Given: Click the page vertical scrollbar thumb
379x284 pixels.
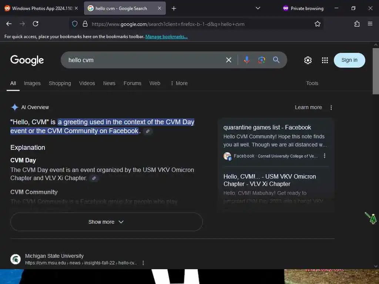Looking at the screenshot, I should tap(375, 71).
